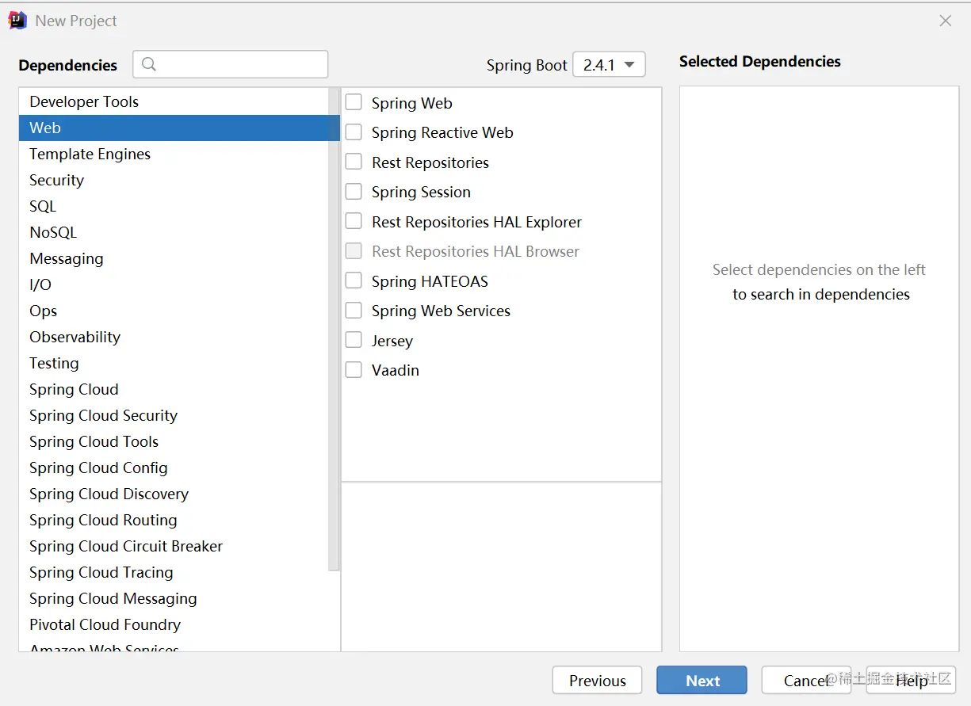Select the Security category

click(x=56, y=180)
